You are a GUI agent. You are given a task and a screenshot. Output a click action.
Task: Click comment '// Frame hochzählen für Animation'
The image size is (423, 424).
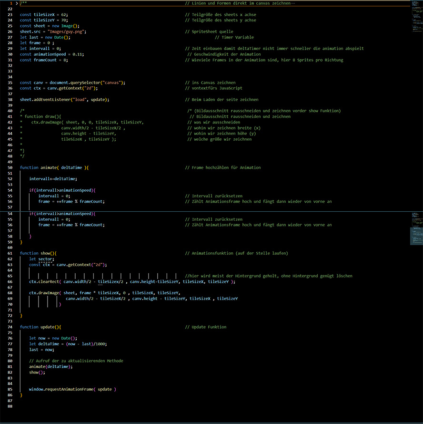[x=223, y=168]
